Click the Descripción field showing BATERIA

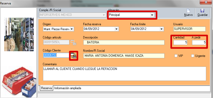pos(124,42)
